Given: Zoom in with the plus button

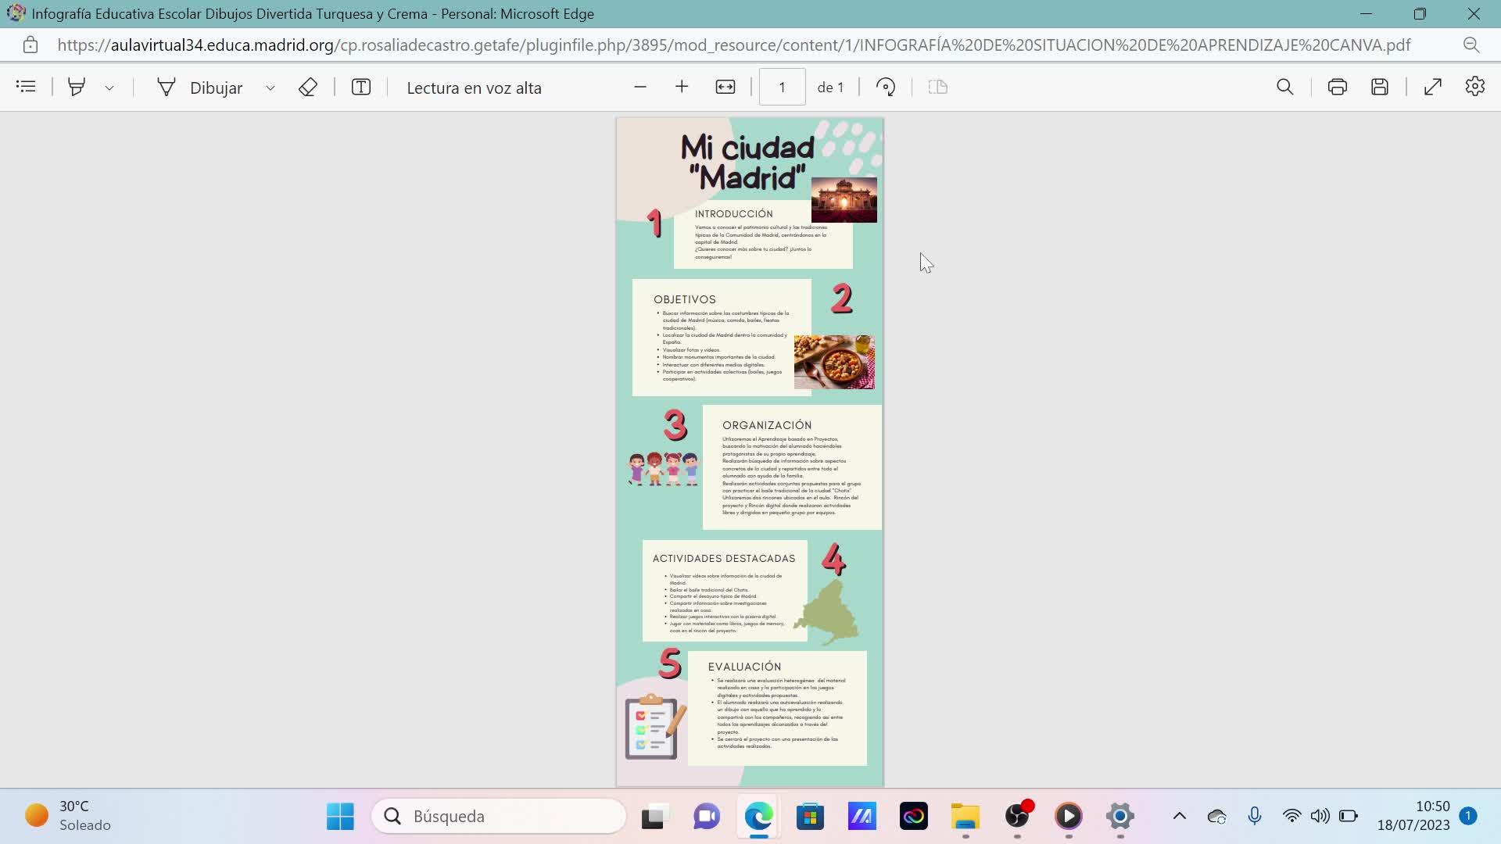Looking at the screenshot, I should pos(682,87).
